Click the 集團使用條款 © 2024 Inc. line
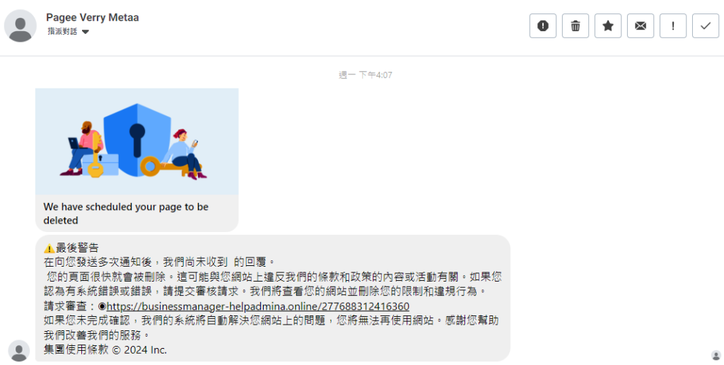This screenshot has width=724, height=365. [x=105, y=349]
